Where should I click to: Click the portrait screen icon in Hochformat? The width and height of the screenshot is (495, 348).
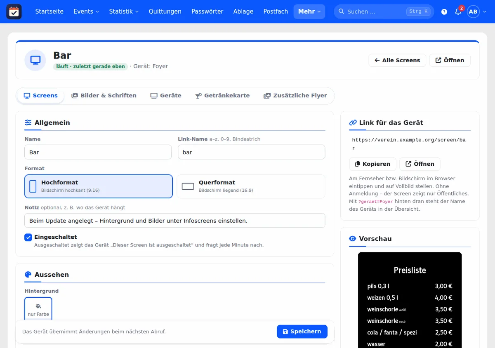pyautogui.click(x=33, y=186)
